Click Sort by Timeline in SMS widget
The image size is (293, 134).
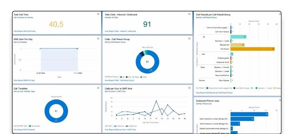[20, 42]
